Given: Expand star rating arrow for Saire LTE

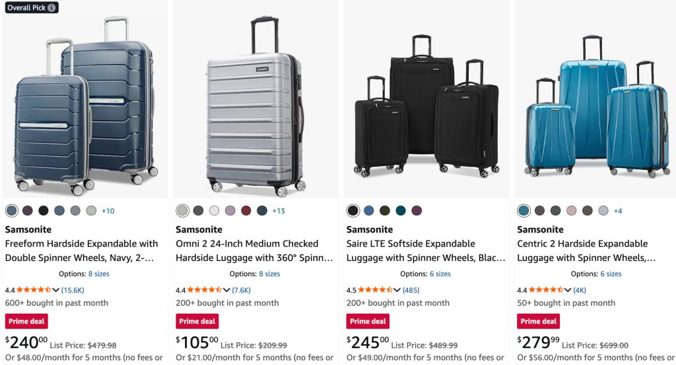Looking at the screenshot, I should click(397, 290).
